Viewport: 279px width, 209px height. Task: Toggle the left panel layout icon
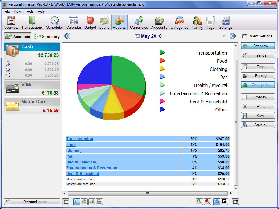pos(65,202)
